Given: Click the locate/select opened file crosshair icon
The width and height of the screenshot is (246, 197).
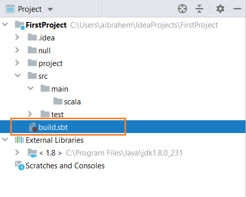Looking at the screenshot, I should (182, 9).
